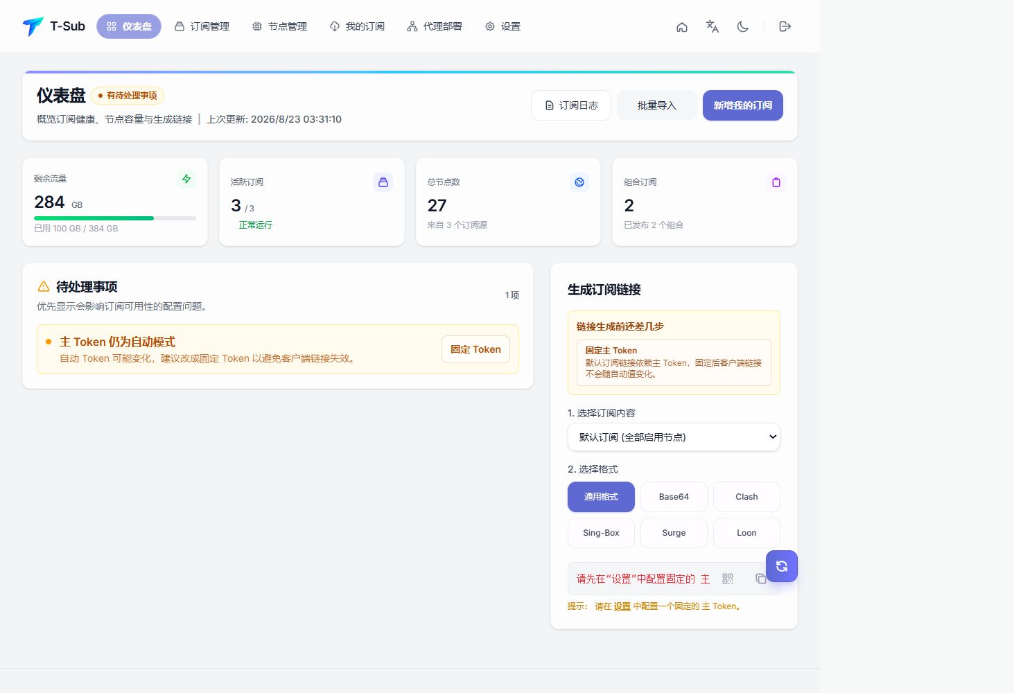1014x693 pixels.
Task: Copy the generated subscription link
Action: pyautogui.click(x=761, y=579)
